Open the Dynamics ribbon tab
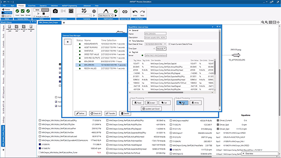 tap(43, 6)
